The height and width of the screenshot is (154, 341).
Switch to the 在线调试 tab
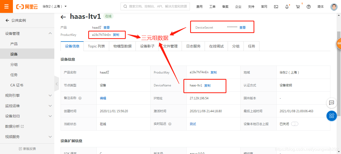click(x=216, y=46)
